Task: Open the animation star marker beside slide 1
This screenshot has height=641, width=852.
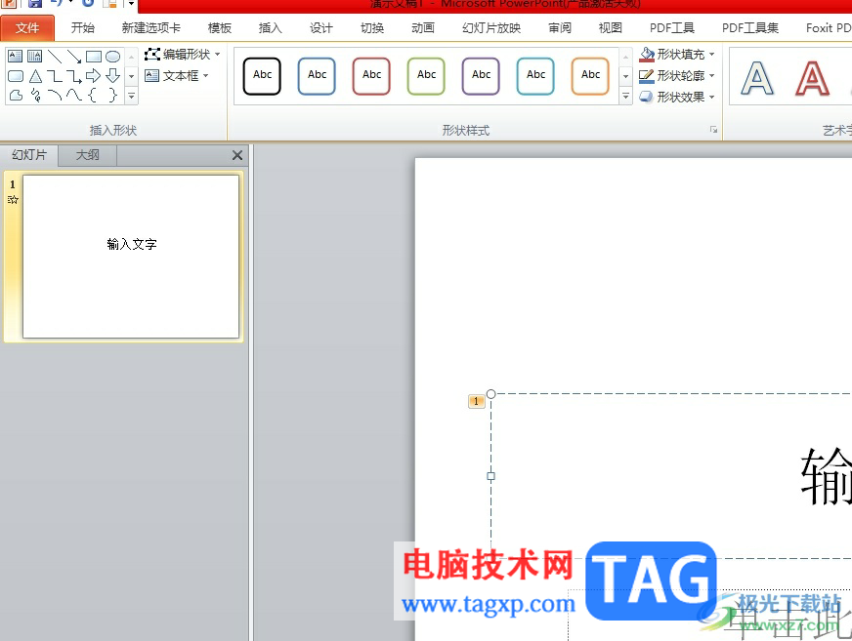Action: tap(13, 200)
